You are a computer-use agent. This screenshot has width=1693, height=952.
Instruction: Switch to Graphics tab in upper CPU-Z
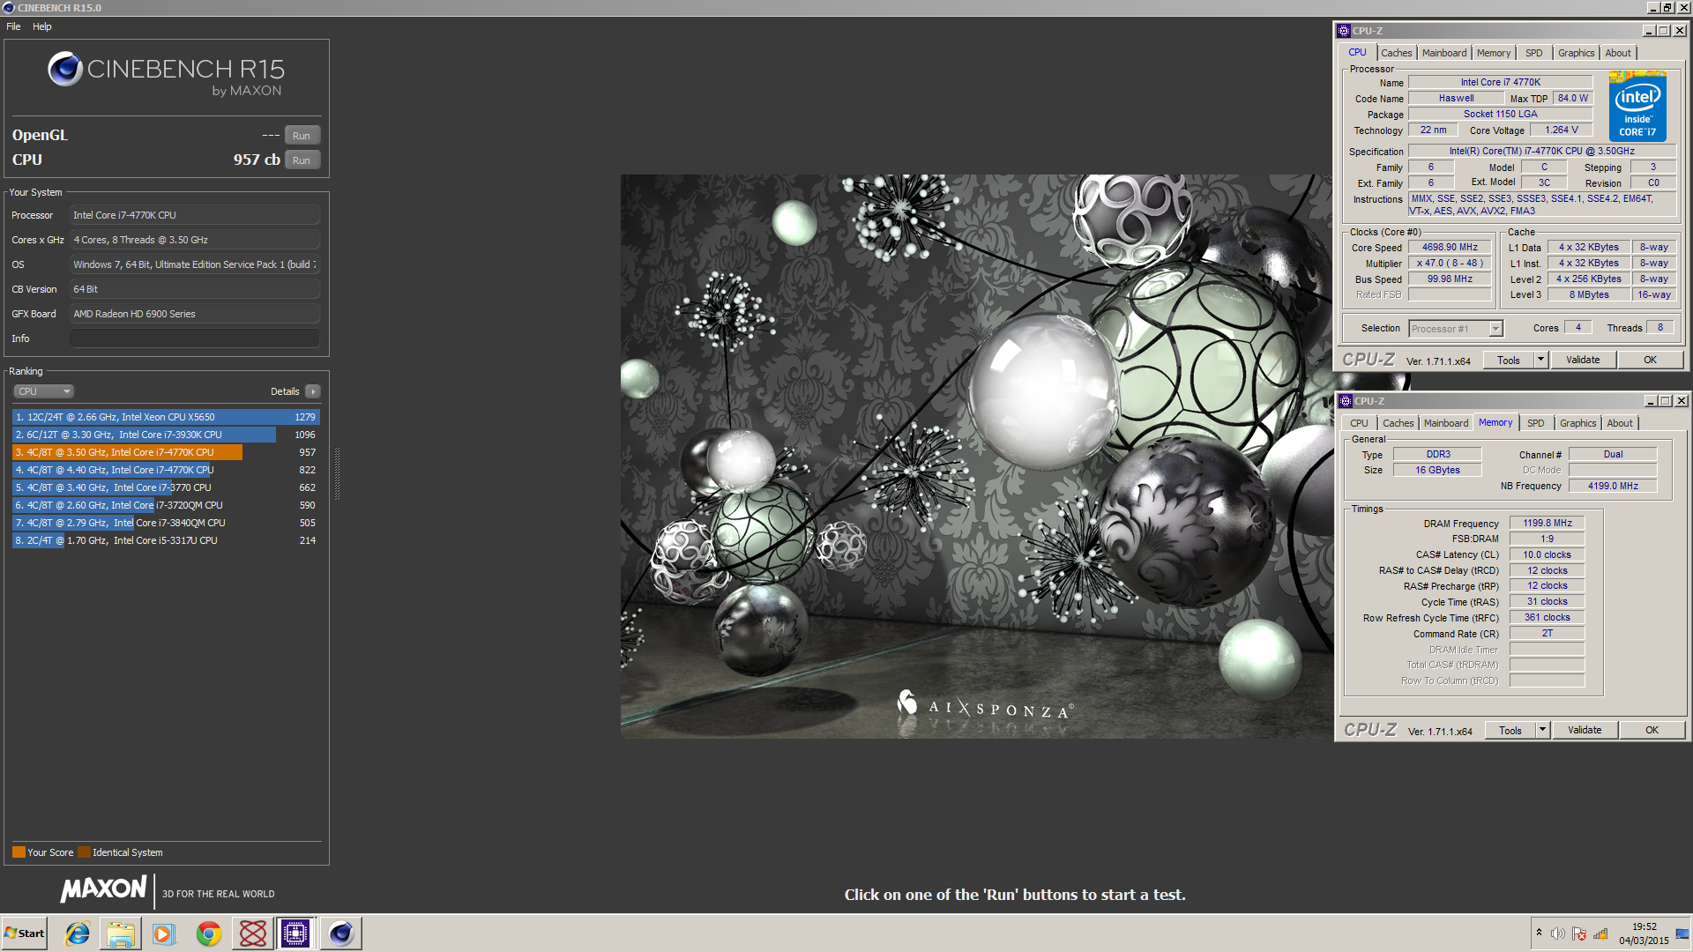coord(1576,53)
